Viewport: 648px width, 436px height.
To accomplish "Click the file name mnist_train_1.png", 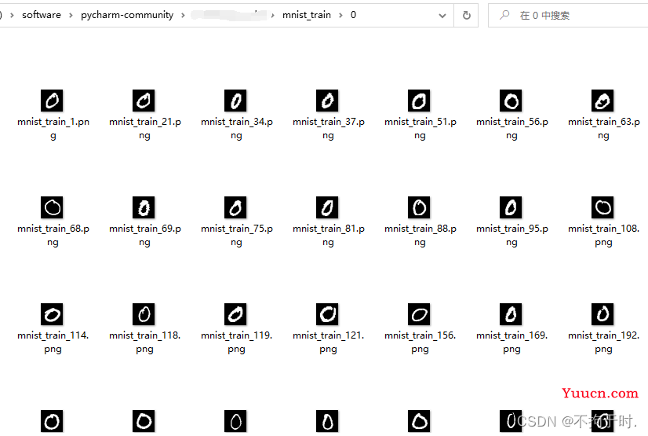I will pyautogui.click(x=53, y=129).
